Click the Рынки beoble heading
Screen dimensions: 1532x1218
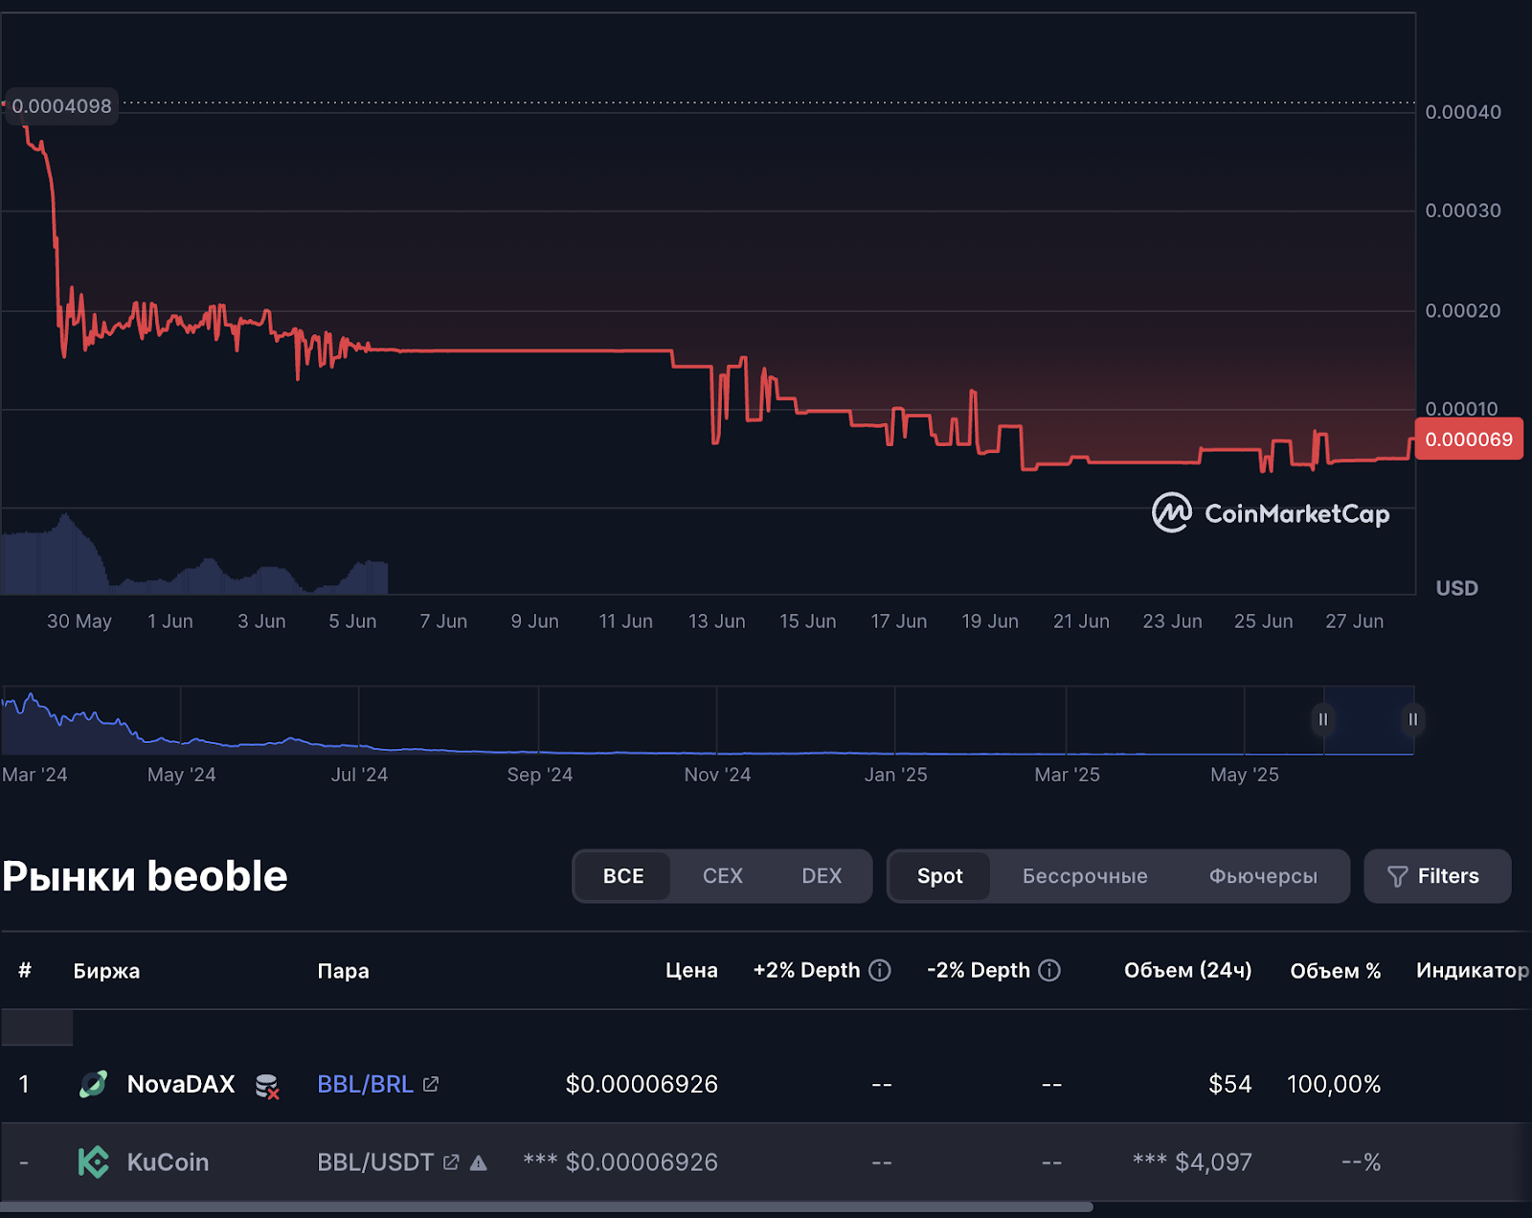[x=145, y=876]
